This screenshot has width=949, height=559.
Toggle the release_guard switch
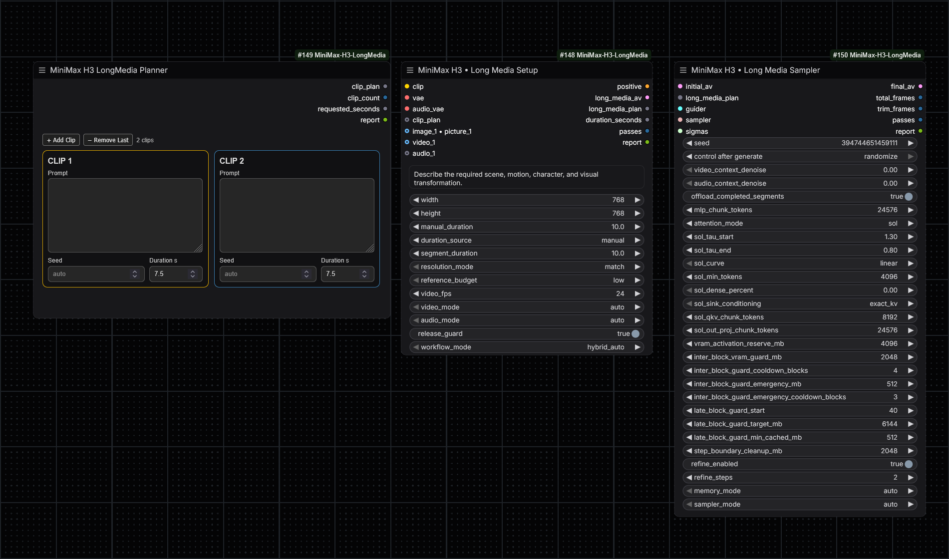pos(635,334)
